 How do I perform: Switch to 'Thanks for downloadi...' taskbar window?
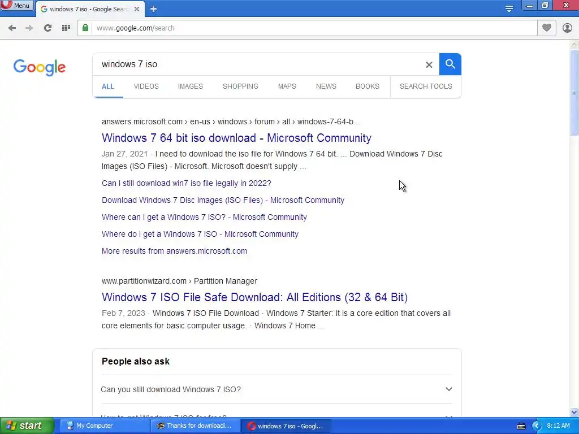tap(195, 426)
